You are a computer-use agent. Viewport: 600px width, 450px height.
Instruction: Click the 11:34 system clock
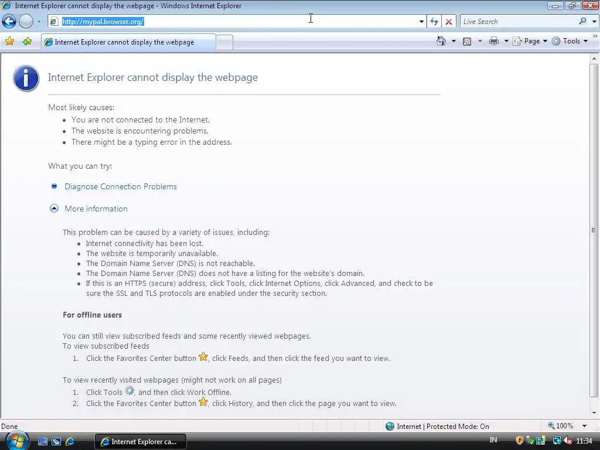coord(584,441)
